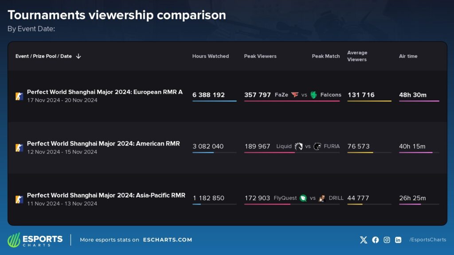Select the FaZe team logo

[x=295, y=95]
